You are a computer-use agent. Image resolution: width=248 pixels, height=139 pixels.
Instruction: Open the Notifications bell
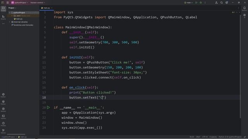[x=245, y=8]
